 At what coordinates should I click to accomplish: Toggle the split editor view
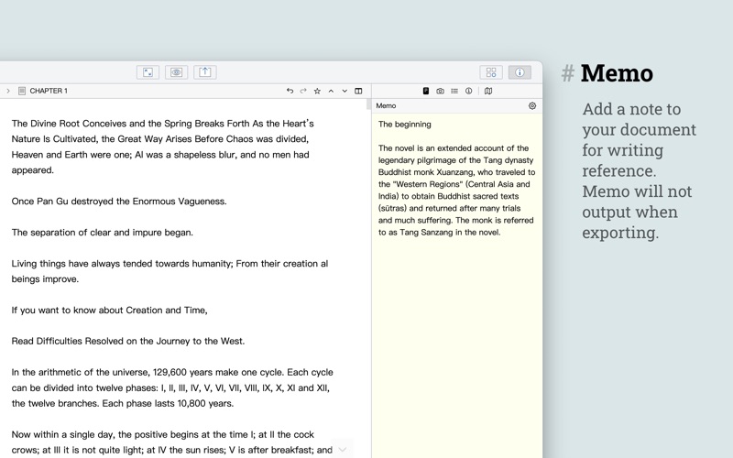point(358,92)
